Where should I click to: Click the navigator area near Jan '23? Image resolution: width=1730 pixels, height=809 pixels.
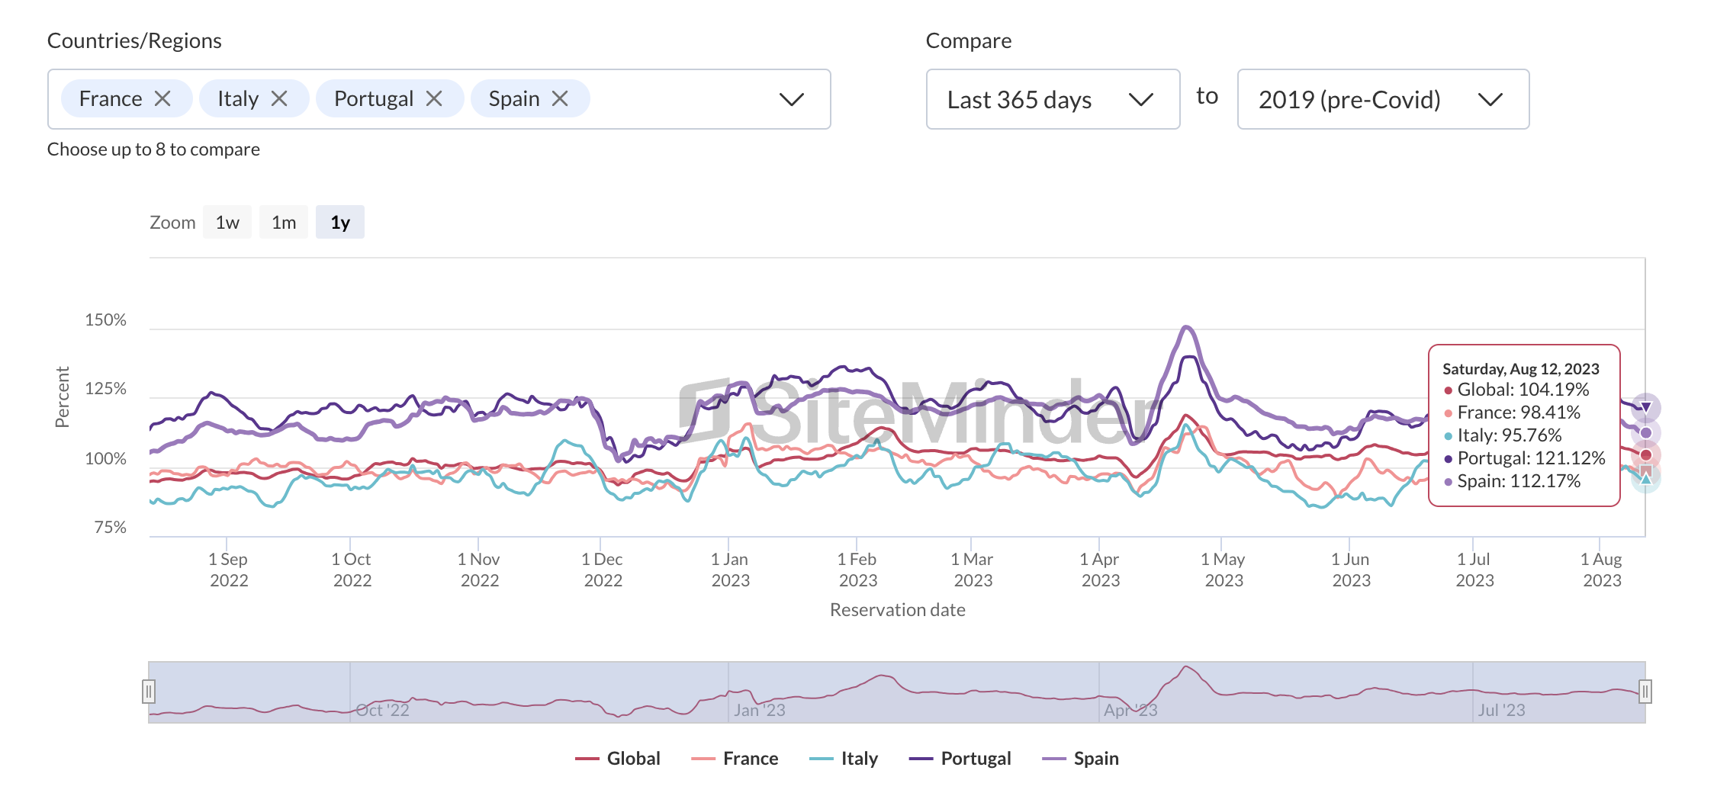[760, 710]
